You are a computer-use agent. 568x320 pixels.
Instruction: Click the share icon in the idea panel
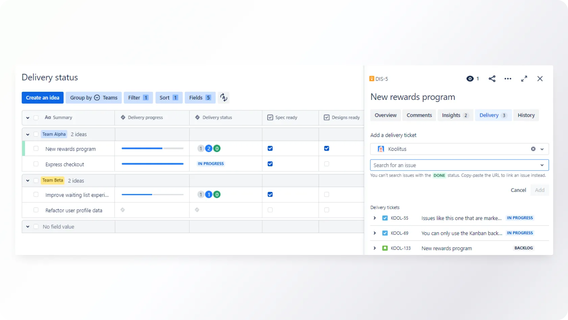tap(492, 79)
